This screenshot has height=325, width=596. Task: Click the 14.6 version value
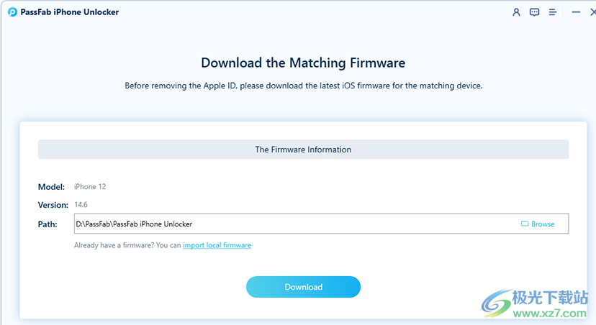81,205
